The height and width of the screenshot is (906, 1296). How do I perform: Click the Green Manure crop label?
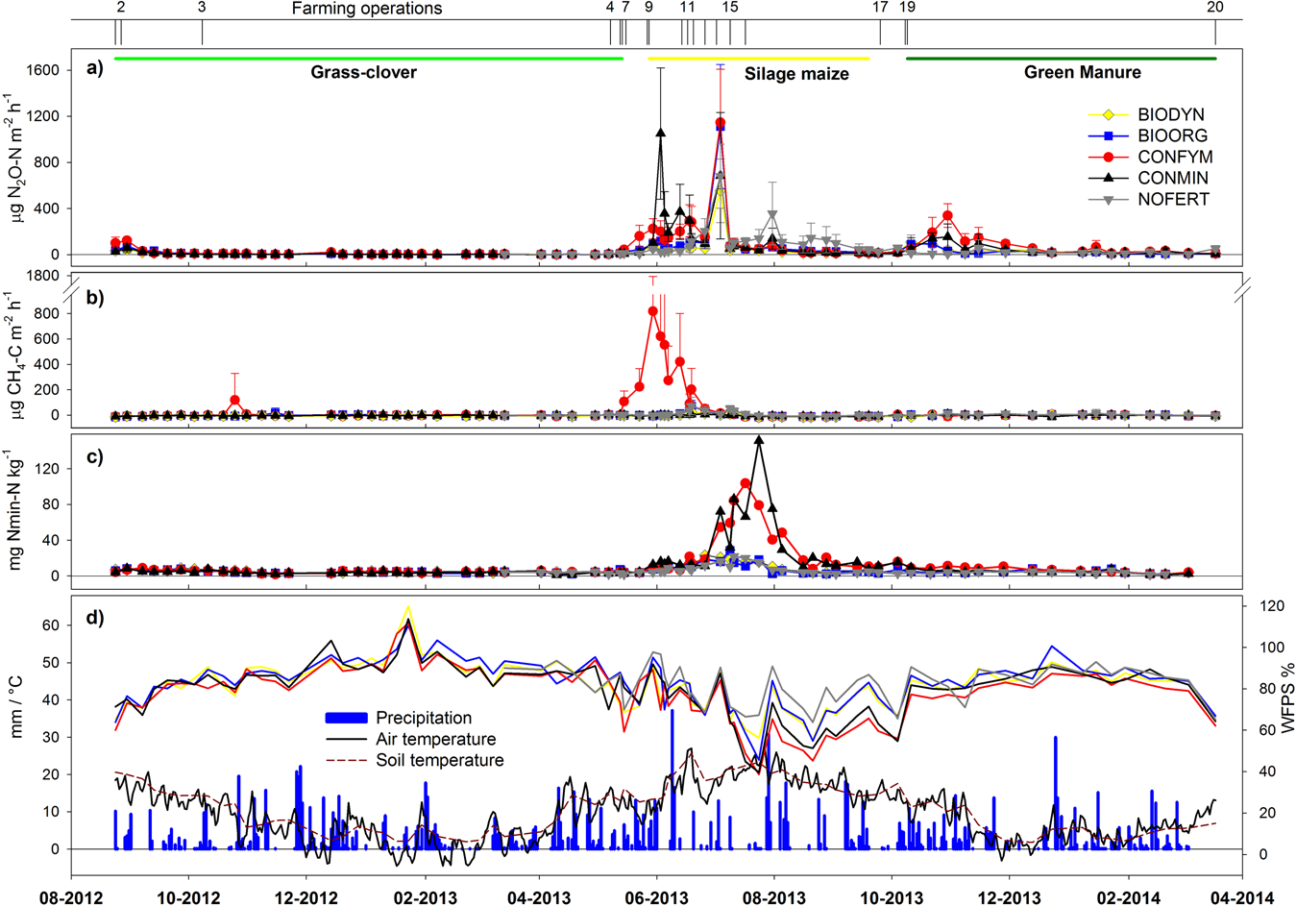1083,72
